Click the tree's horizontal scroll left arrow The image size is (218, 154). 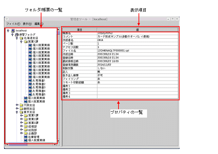[7, 145]
